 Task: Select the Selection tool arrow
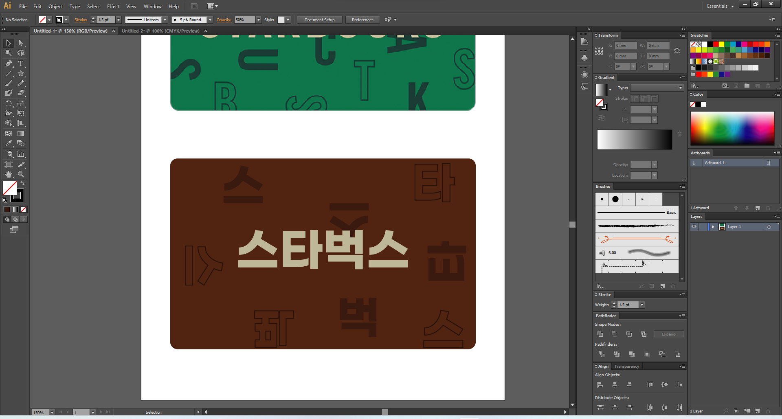coord(9,43)
